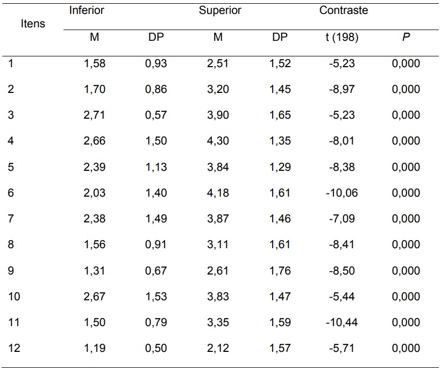Click the "Itens" column header
This screenshot has width=441, height=368.
pos(33,24)
